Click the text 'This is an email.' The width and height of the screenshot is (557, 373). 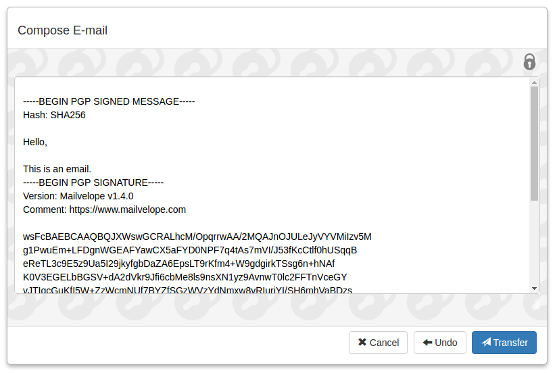coord(57,169)
